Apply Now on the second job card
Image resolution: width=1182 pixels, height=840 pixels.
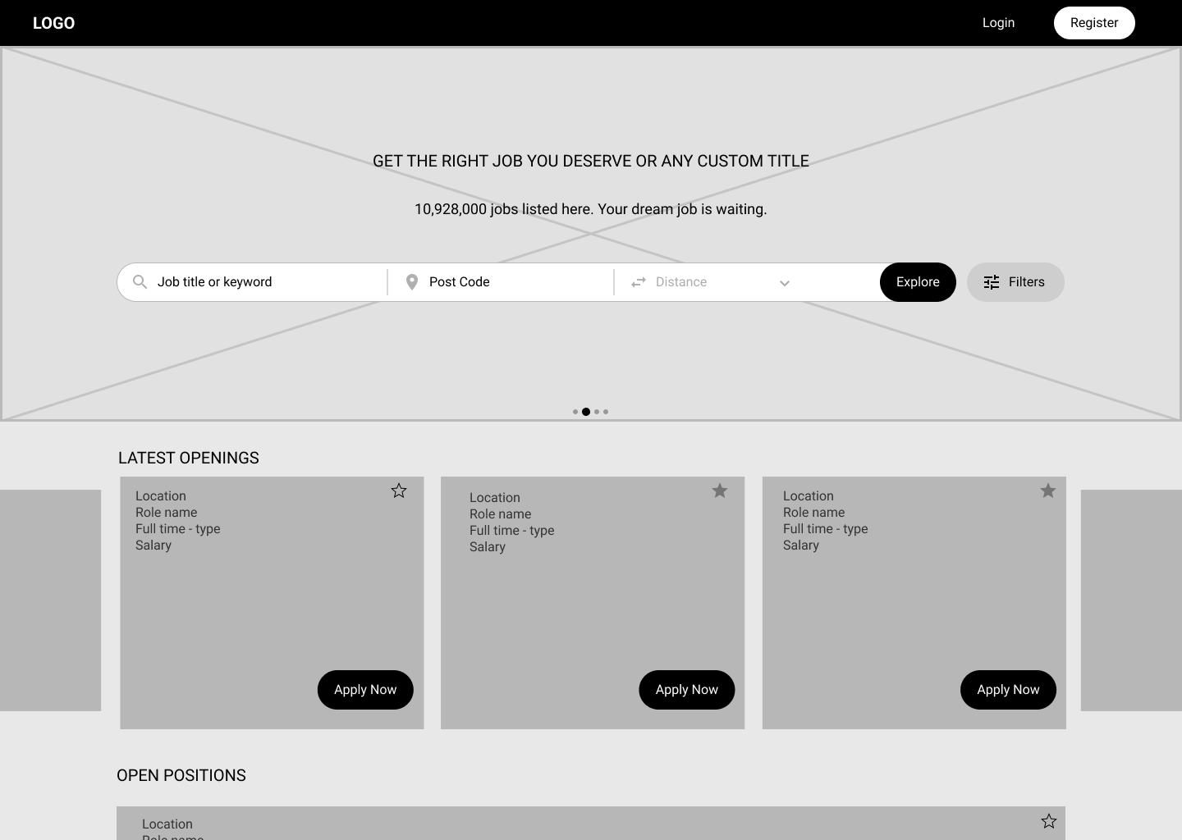[686, 690]
